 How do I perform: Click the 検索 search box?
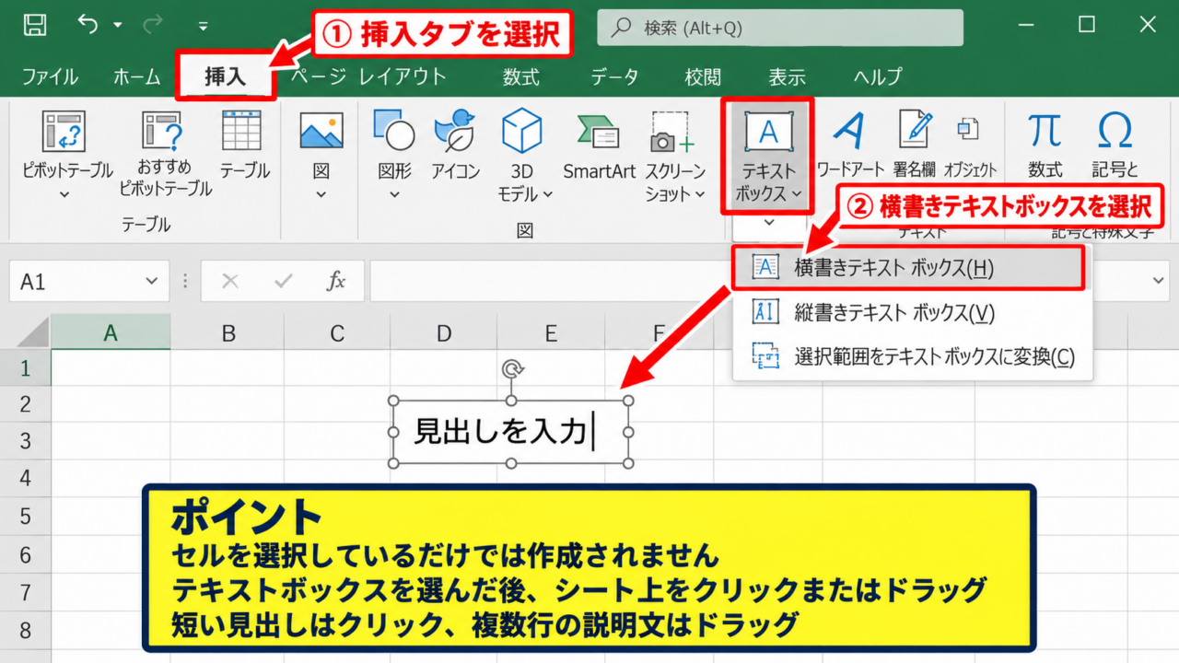point(780,28)
